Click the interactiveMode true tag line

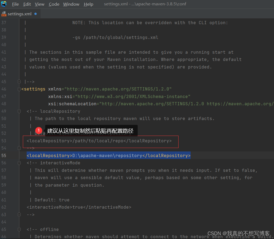click(79, 207)
